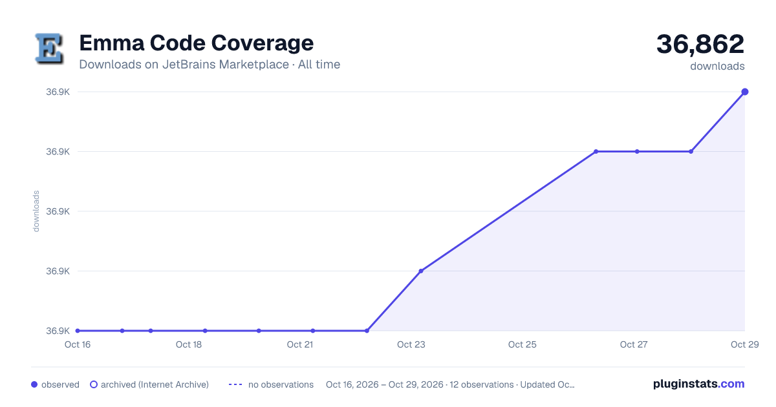Select the first data point at Oct 16
The image size is (776, 407).
(78, 331)
